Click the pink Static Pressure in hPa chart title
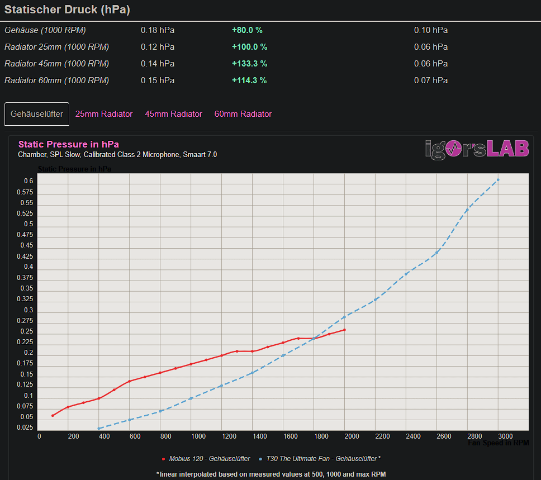541x480 pixels. 69,144
